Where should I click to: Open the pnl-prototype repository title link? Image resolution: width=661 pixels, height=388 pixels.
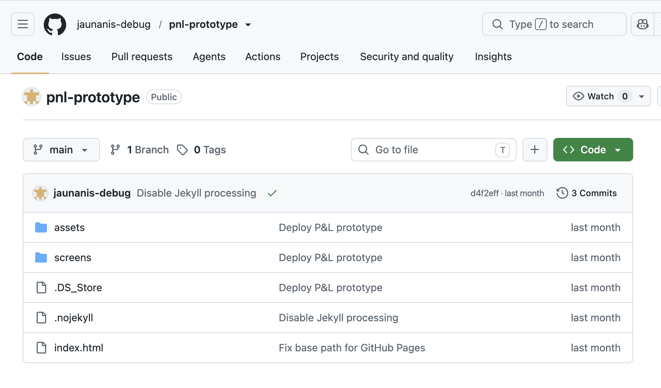pos(93,97)
